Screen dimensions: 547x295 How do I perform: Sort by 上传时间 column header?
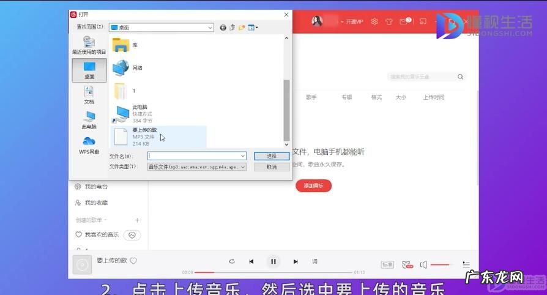tap(434, 97)
